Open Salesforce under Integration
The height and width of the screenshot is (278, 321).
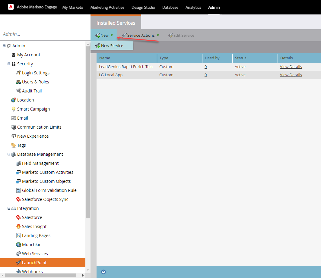[x=32, y=217]
